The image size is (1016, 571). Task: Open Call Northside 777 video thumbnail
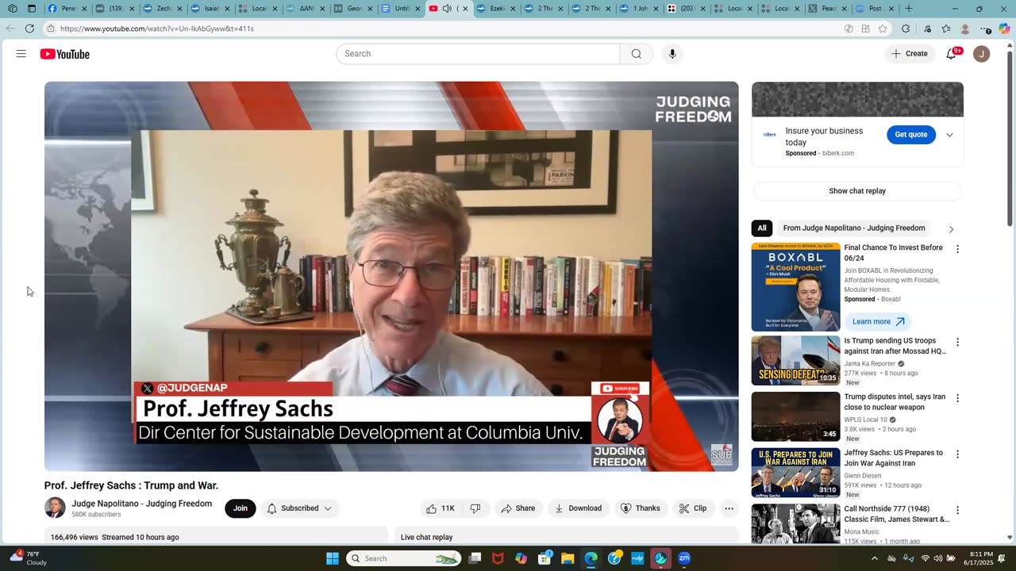795,523
